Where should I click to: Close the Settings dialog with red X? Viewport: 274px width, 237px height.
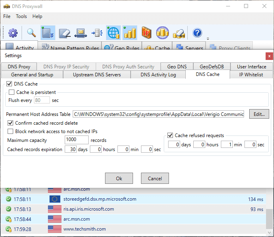[269, 56]
